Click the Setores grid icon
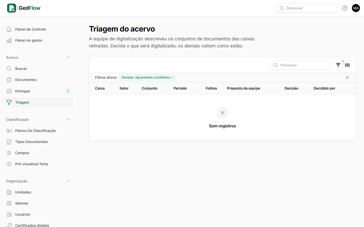Image resolution: width=364 pixels, height=227 pixels. [9, 203]
